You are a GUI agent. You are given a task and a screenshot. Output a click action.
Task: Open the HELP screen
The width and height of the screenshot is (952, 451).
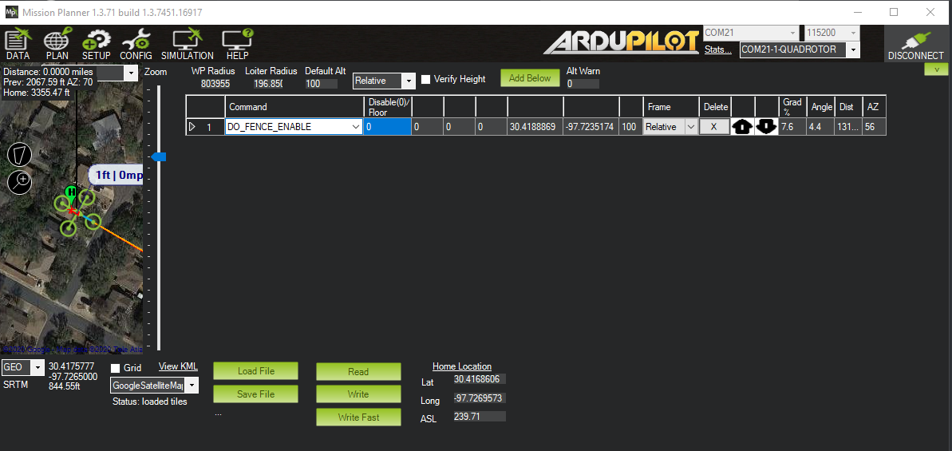tap(237, 45)
